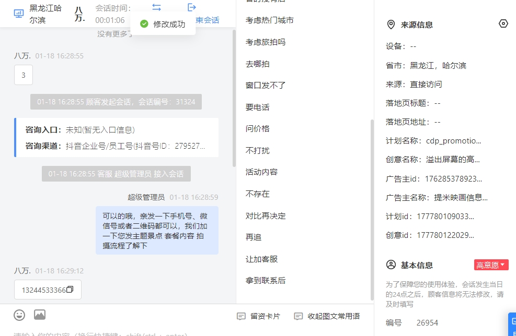Choose the 不存在 quick reply
Image resolution: width=516 pixels, height=336 pixels.
pyautogui.click(x=257, y=194)
